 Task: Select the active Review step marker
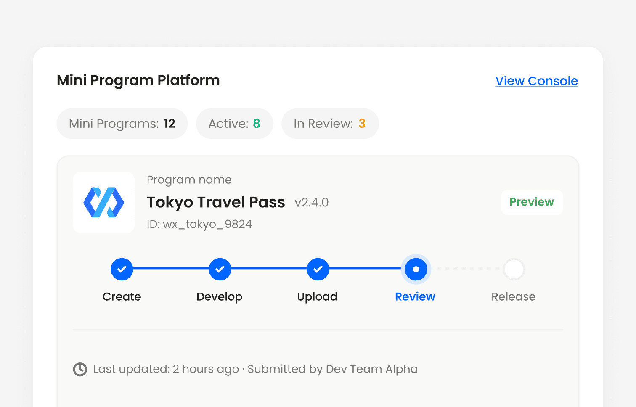point(416,269)
